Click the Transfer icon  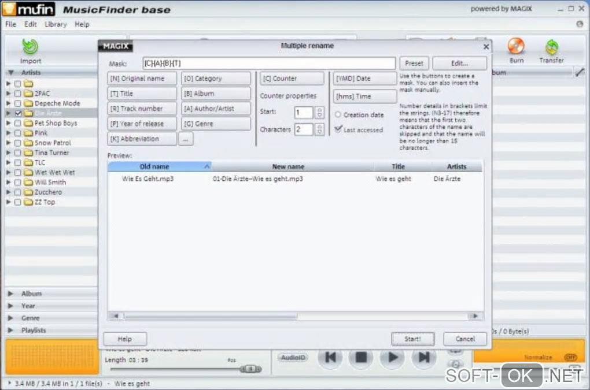click(x=552, y=47)
